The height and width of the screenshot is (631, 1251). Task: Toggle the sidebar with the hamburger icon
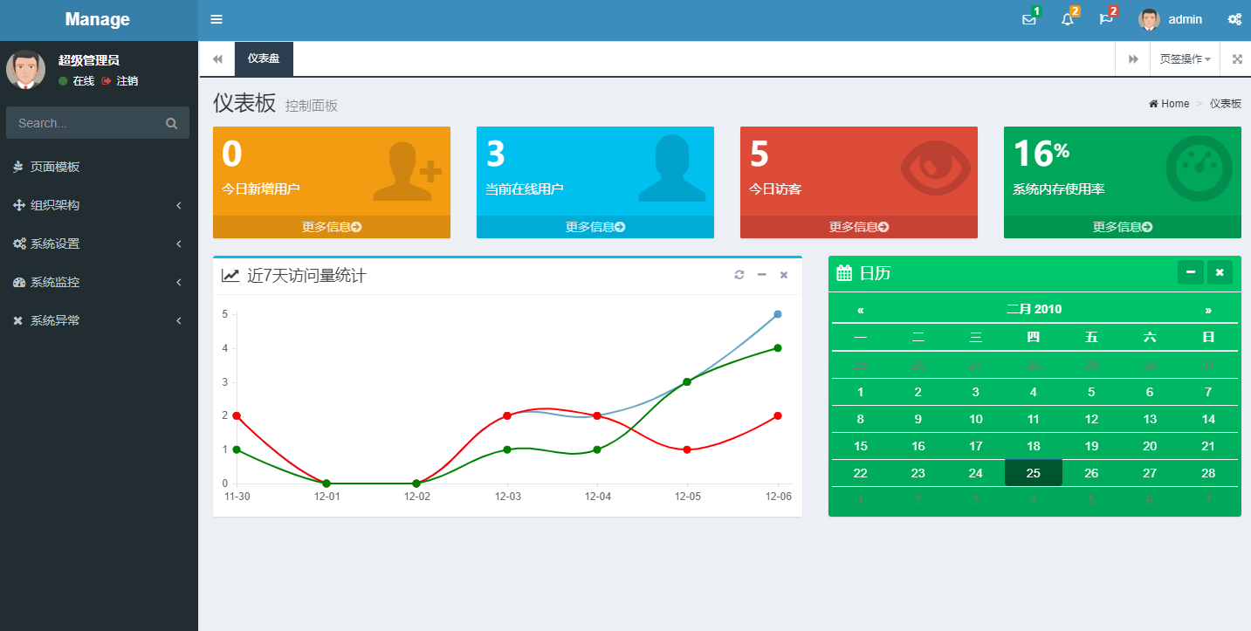coord(217,19)
